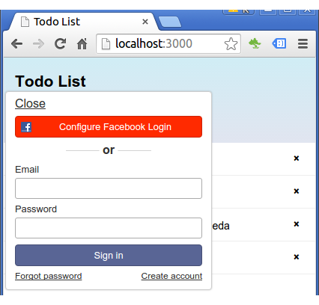Click the browser forward arrow
Screen dimensions: 319x305
pyautogui.click(x=38, y=44)
